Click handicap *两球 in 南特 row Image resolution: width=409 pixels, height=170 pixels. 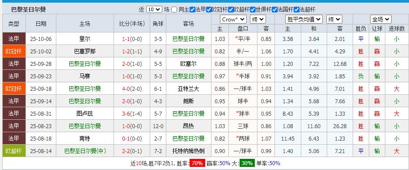point(243,138)
